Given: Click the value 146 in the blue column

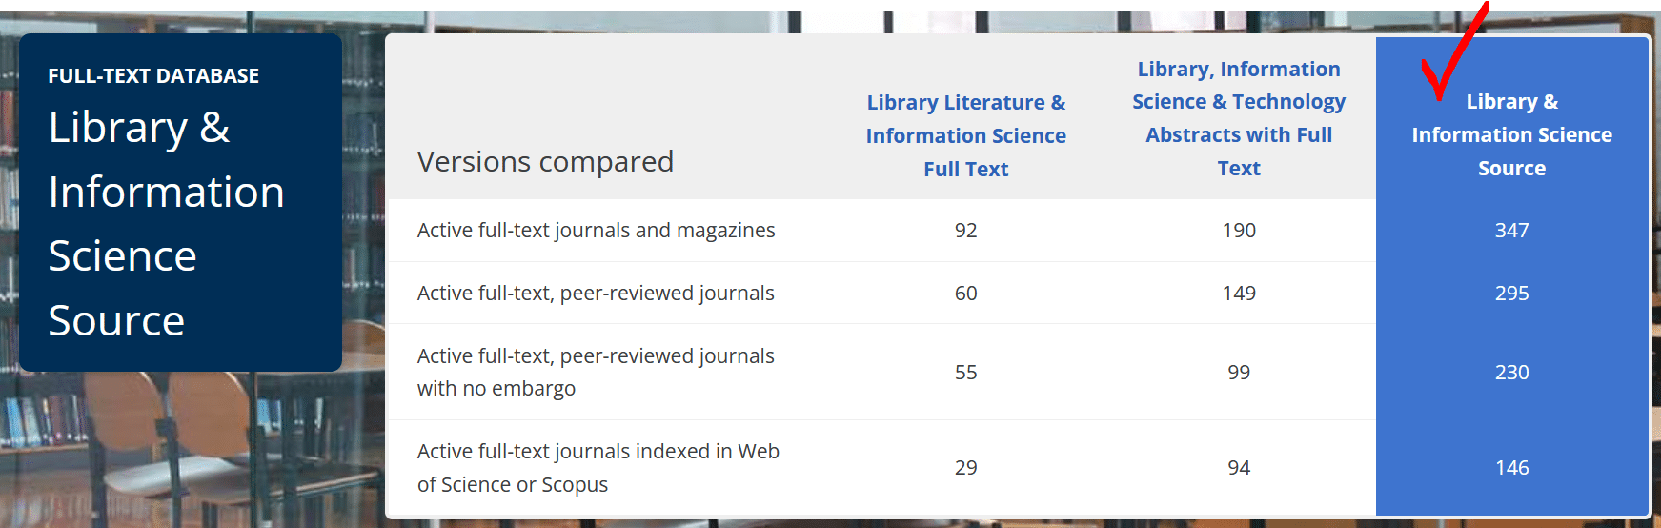Looking at the screenshot, I should tap(1511, 468).
